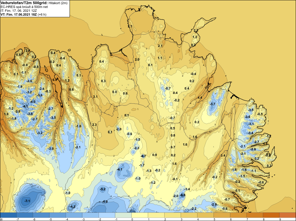The width and height of the screenshot is (296, 221).
Task: Click the -6.8 temperature value
Action: coord(183,195)
